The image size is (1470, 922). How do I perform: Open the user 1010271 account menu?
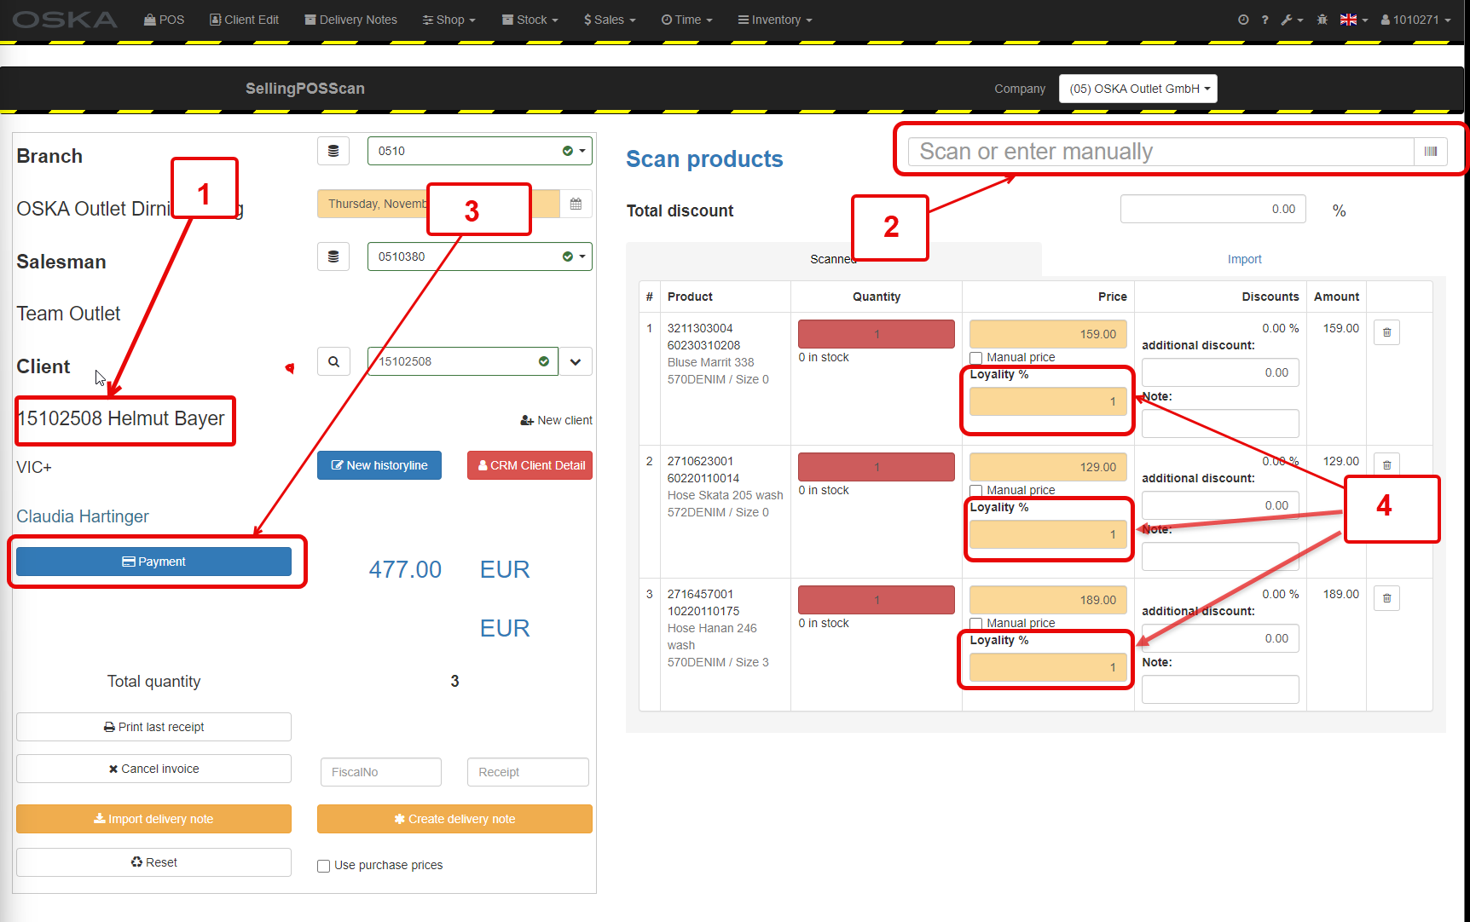(1415, 20)
